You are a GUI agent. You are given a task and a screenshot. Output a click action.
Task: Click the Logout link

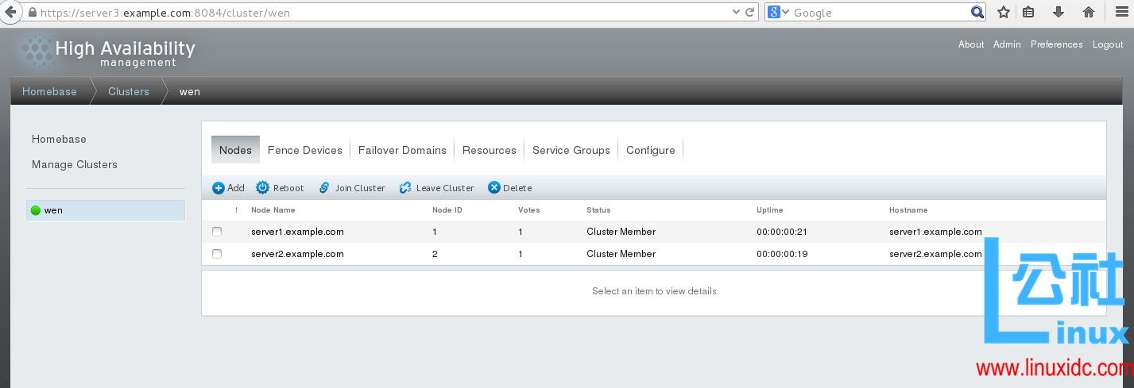(x=1107, y=44)
